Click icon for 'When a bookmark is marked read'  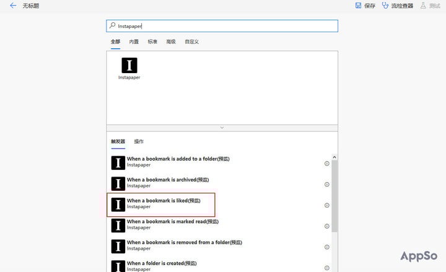pos(118,226)
